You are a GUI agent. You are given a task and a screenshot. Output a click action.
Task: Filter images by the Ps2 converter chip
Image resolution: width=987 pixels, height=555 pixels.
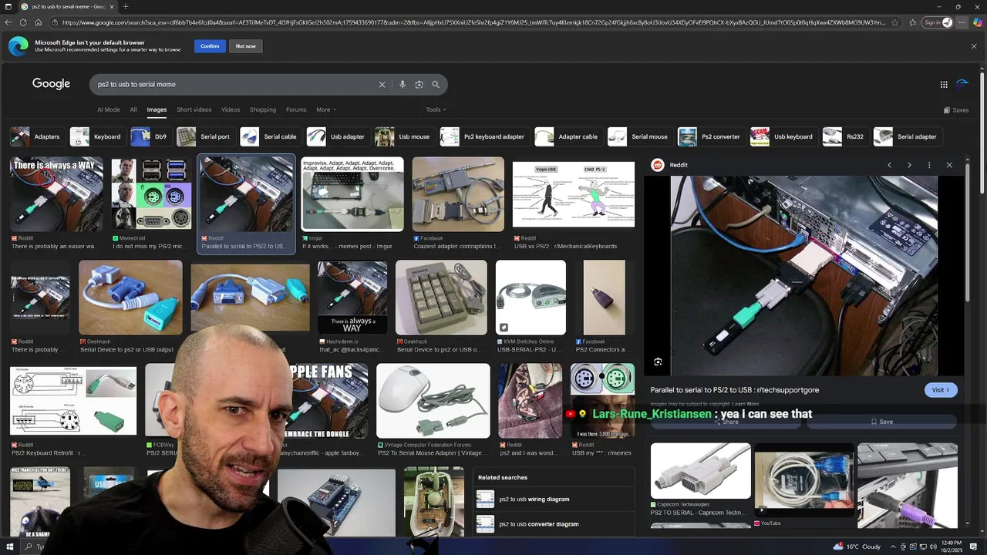coord(710,136)
